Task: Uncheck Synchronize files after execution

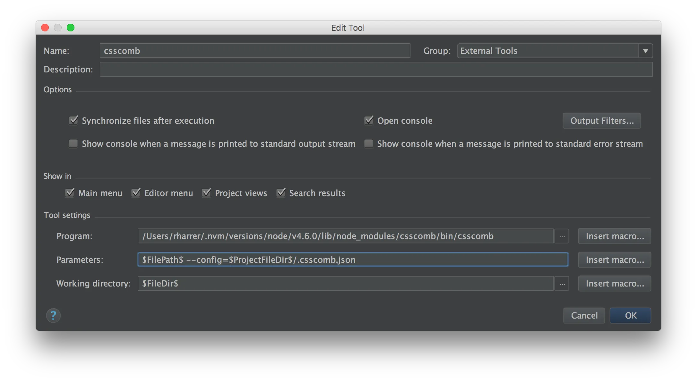Action: pyautogui.click(x=73, y=120)
